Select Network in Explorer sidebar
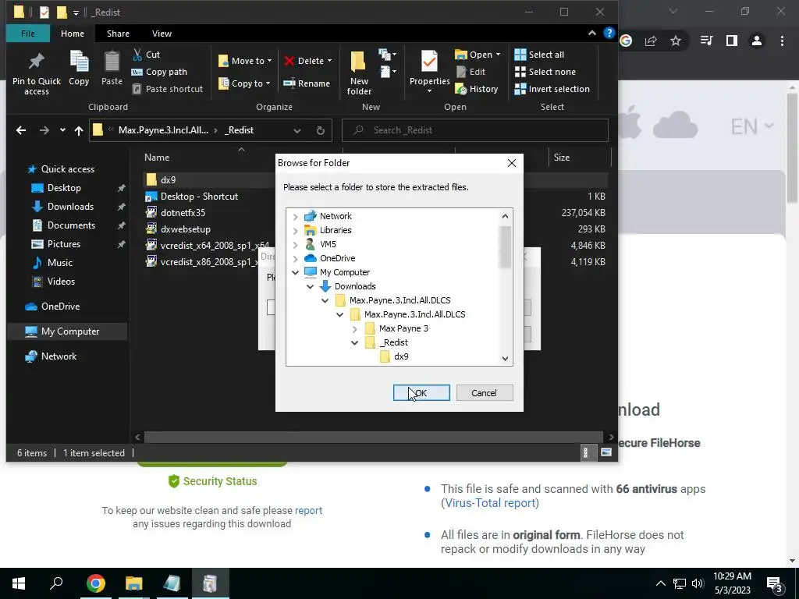 pyautogui.click(x=59, y=356)
